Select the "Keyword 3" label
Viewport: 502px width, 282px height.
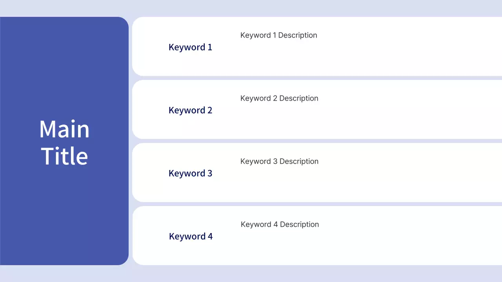190,174
